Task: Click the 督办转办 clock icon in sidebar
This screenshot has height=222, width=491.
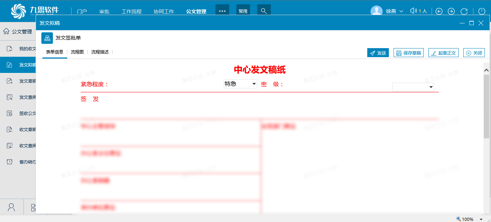Action: pyautogui.click(x=10, y=162)
